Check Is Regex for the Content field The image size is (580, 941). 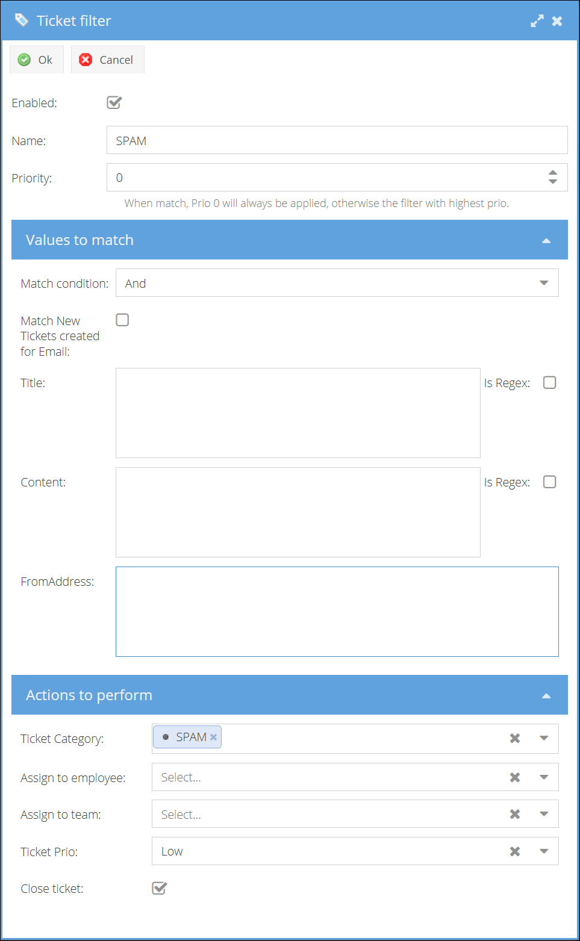pyautogui.click(x=549, y=482)
